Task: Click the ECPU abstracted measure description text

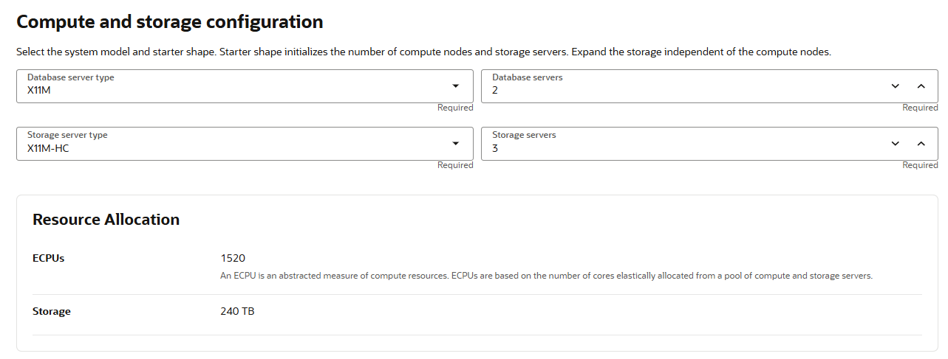Action: [546, 276]
